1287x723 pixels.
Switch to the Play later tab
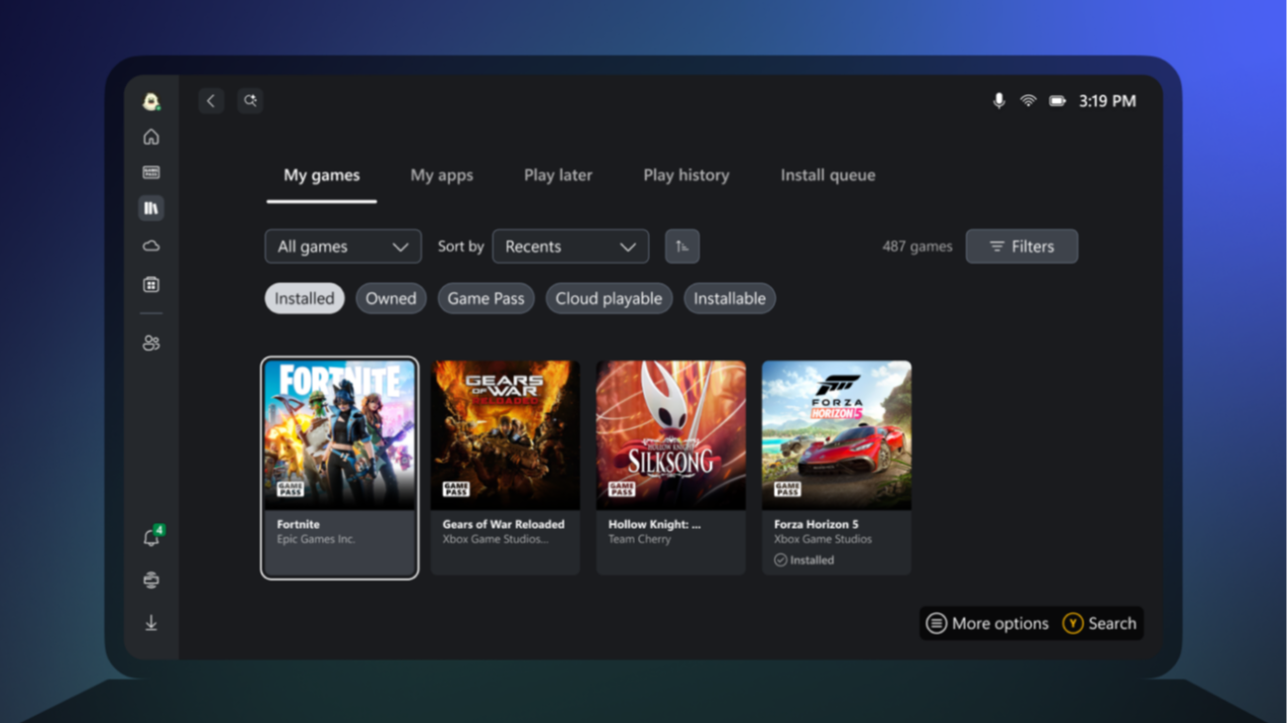[x=558, y=175]
